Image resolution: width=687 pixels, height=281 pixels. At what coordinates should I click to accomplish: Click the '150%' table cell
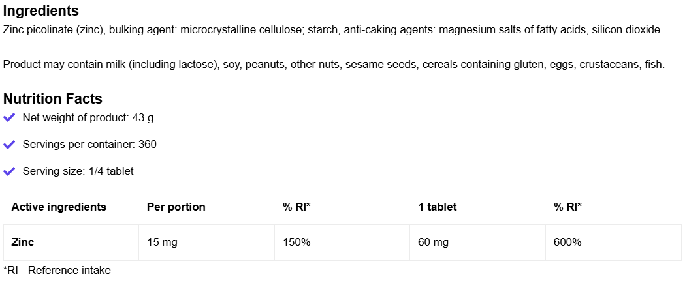coord(296,243)
